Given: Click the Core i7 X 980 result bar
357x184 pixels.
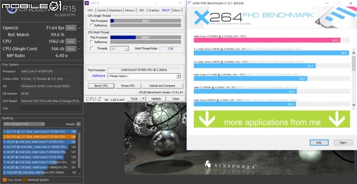Looking at the screenshot, I should tap(250, 79).
